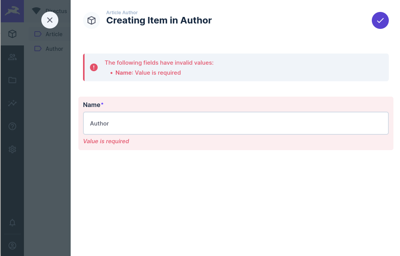The height and width of the screenshot is (256, 400).
Task: Click the tag icon next to Article
Action: pos(37,34)
